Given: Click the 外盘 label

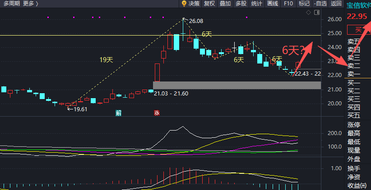Looking at the screenshot, I should click(354, 159).
